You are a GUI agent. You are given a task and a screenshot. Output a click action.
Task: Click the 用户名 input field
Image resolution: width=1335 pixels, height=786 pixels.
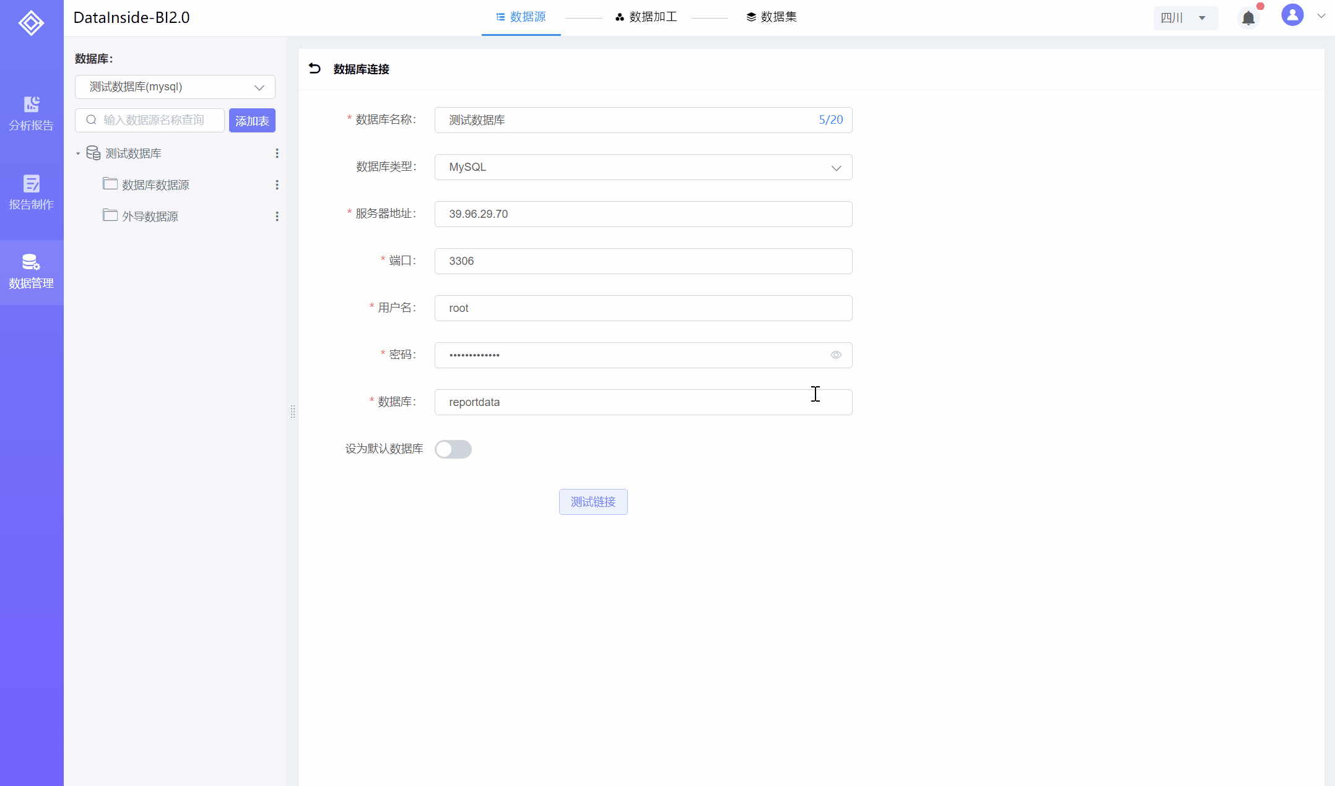point(643,308)
